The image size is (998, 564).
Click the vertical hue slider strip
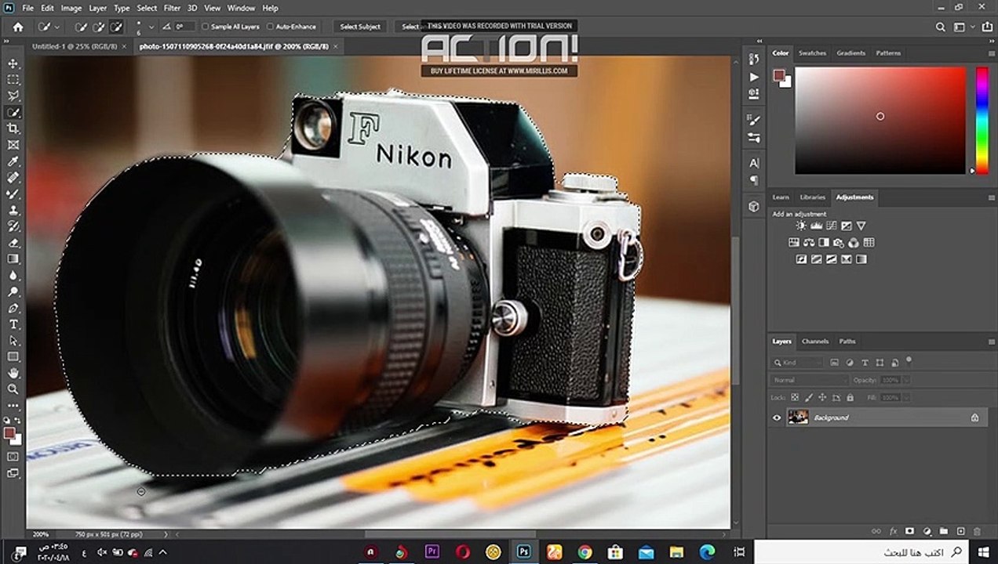[982, 119]
